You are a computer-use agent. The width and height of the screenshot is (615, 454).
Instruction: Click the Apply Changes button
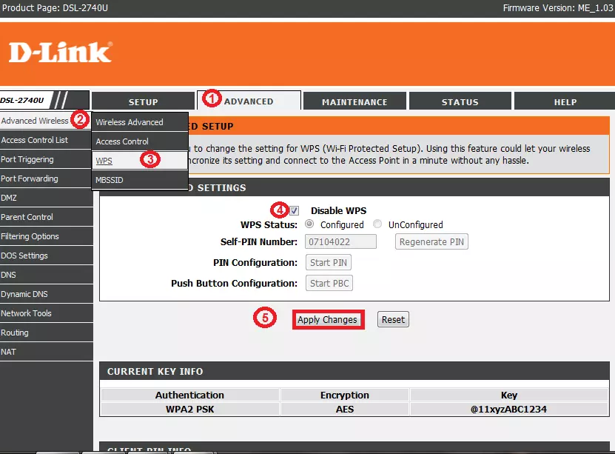(328, 319)
